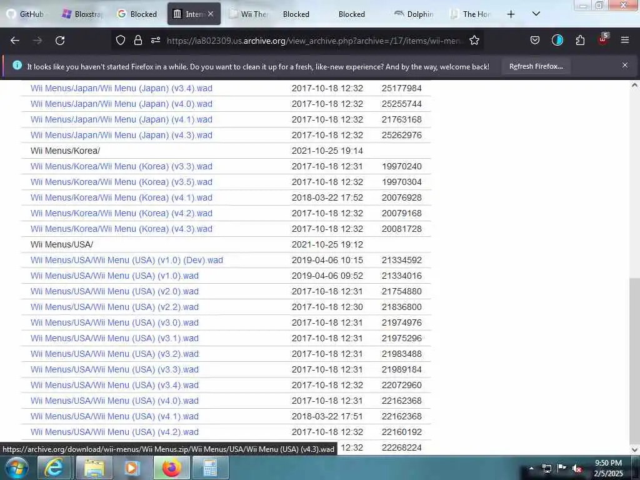
Task: Open Wii Menu (Korea) (v3.3).wad link
Action: (121, 166)
